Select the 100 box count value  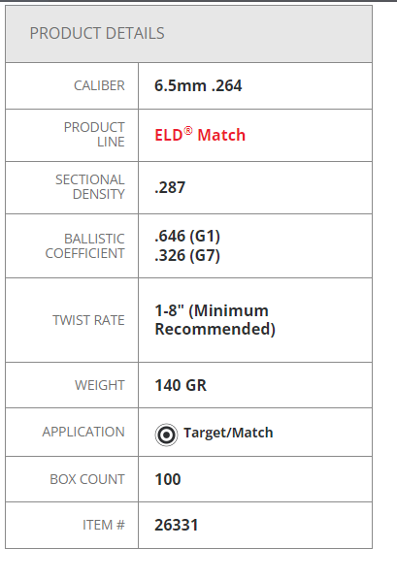tap(168, 479)
